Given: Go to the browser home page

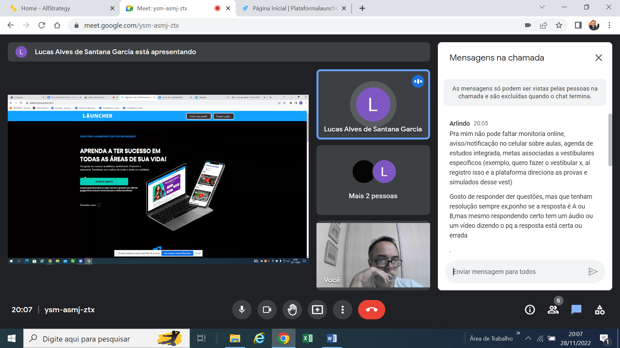Looking at the screenshot, I should [x=57, y=25].
